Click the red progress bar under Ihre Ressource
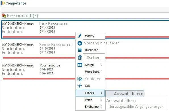Viewport: 169px width, 112px height. point(39,37)
